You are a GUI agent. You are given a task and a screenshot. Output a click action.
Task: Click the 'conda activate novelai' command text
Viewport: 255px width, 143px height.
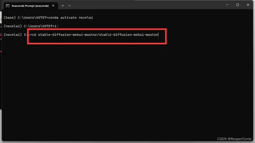(71, 17)
